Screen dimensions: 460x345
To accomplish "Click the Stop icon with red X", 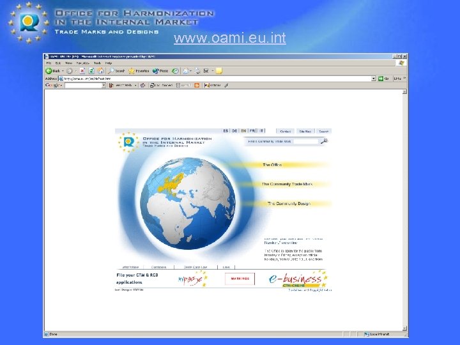I will point(82,71).
